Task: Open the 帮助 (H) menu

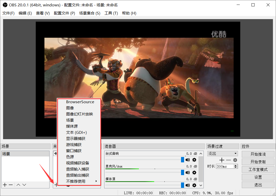Action: click(129, 13)
